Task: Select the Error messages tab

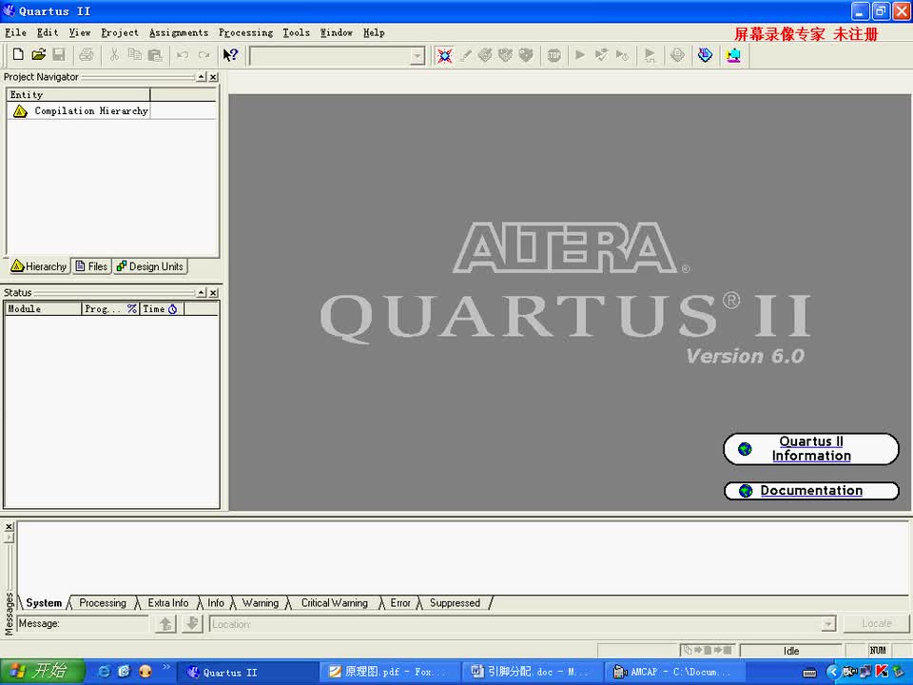Action: (400, 603)
